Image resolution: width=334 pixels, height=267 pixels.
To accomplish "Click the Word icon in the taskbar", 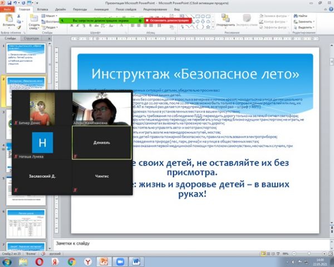I will pos(136,261).
